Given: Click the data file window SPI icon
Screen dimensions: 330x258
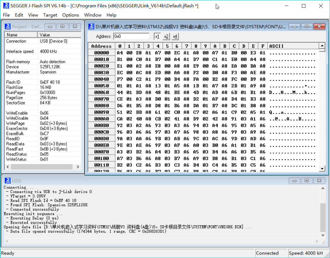Looking at the screenshot, I should 91,26.
